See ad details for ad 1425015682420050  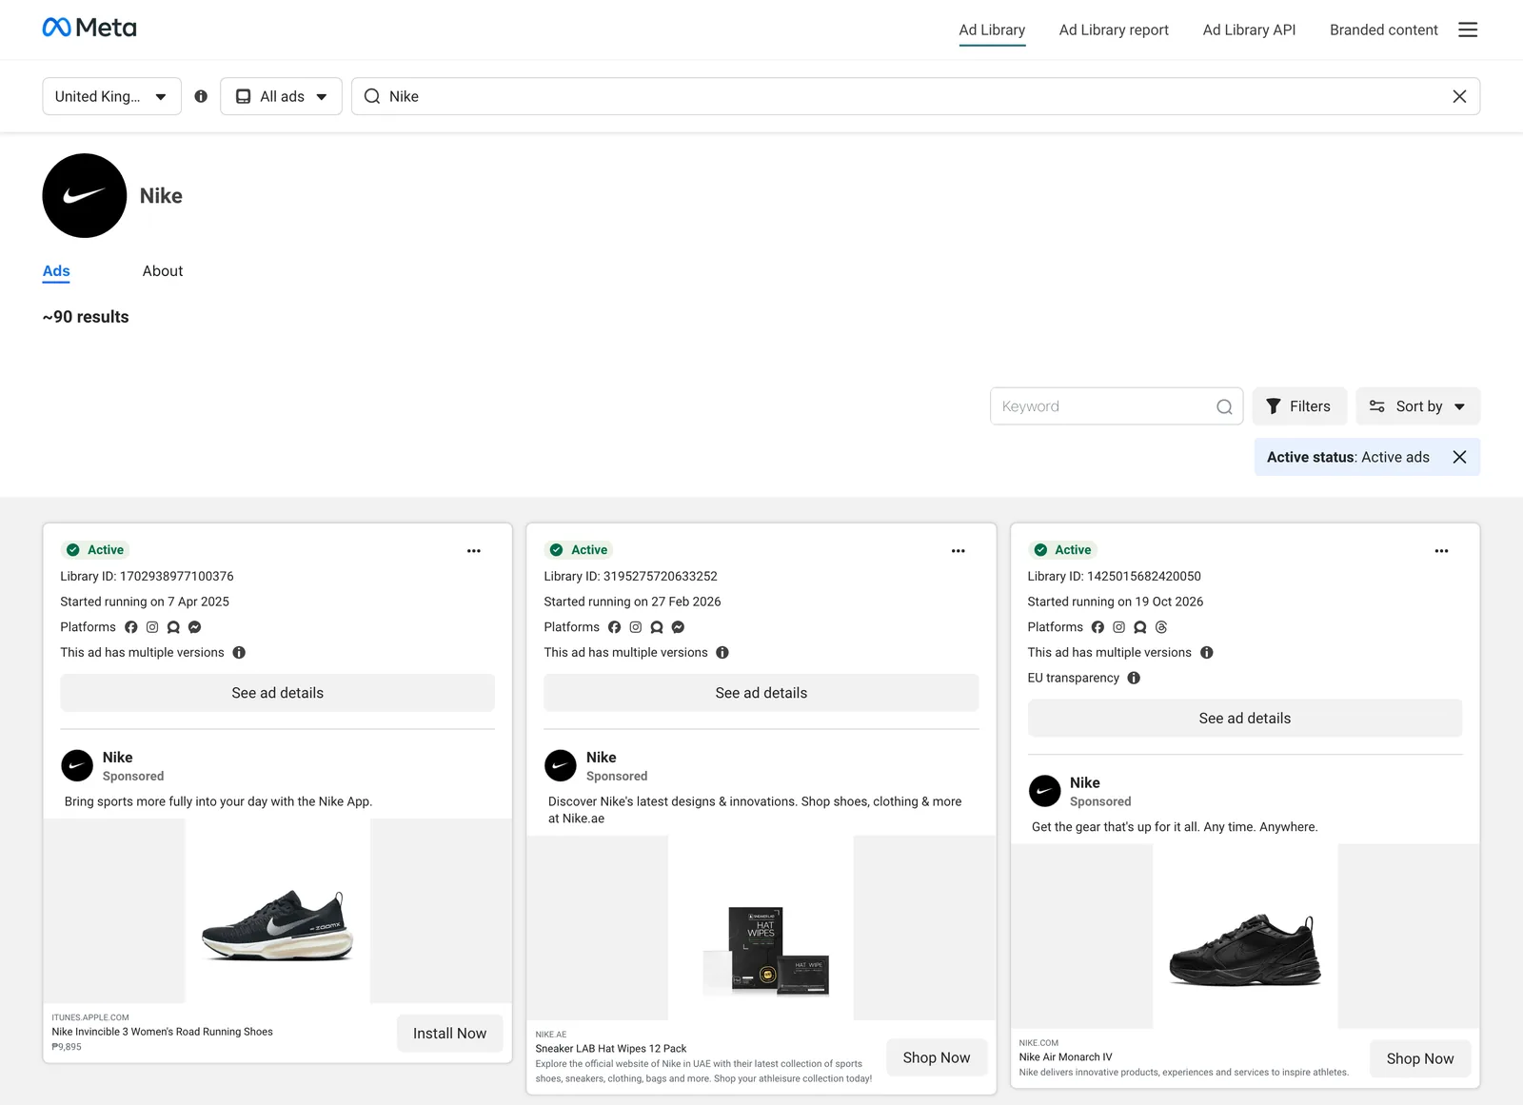click(x=1244, y=719)
